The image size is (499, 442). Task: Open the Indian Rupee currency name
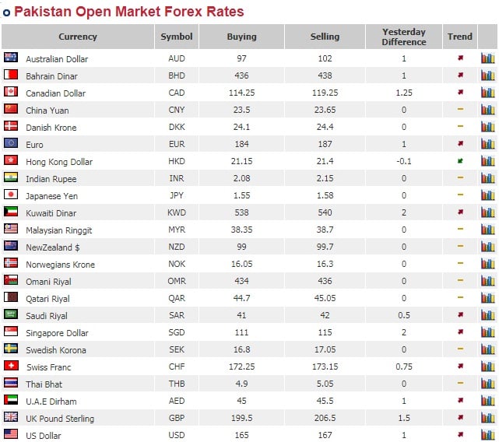click(x=51, y=179)
